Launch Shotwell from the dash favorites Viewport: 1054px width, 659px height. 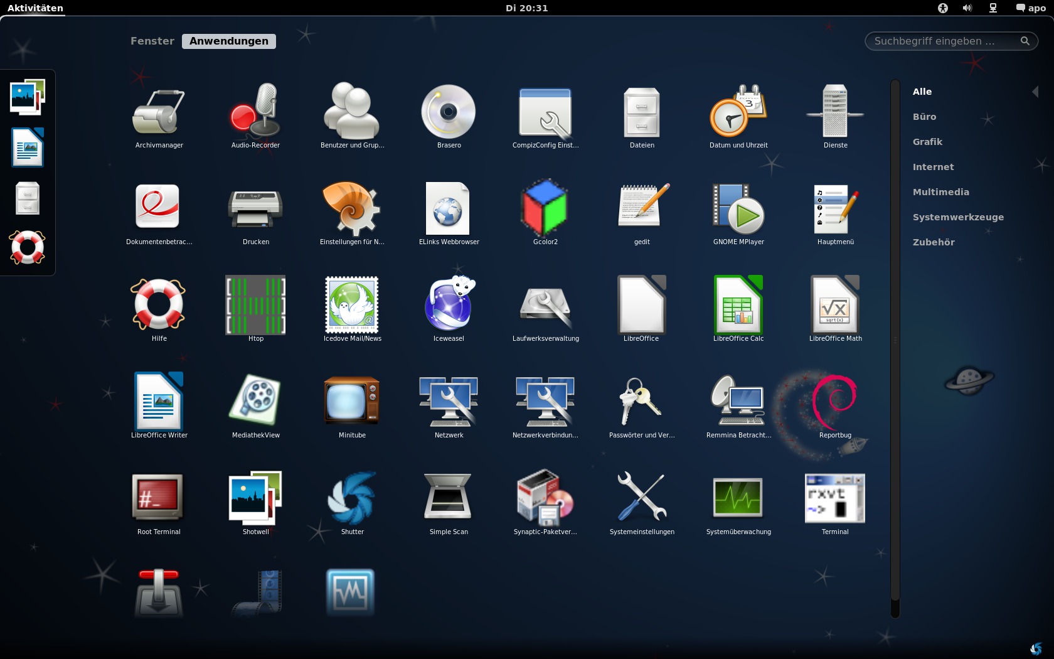(x=28, y=97)
